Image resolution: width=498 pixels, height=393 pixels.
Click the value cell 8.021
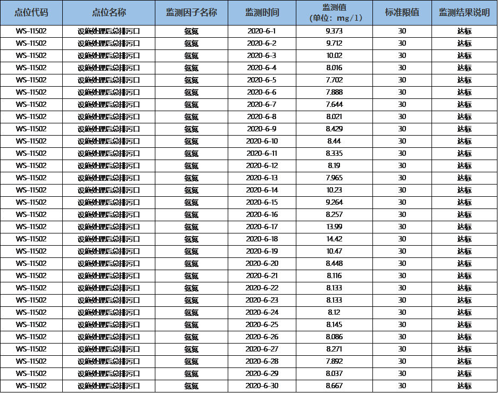(x=335, y=117)
